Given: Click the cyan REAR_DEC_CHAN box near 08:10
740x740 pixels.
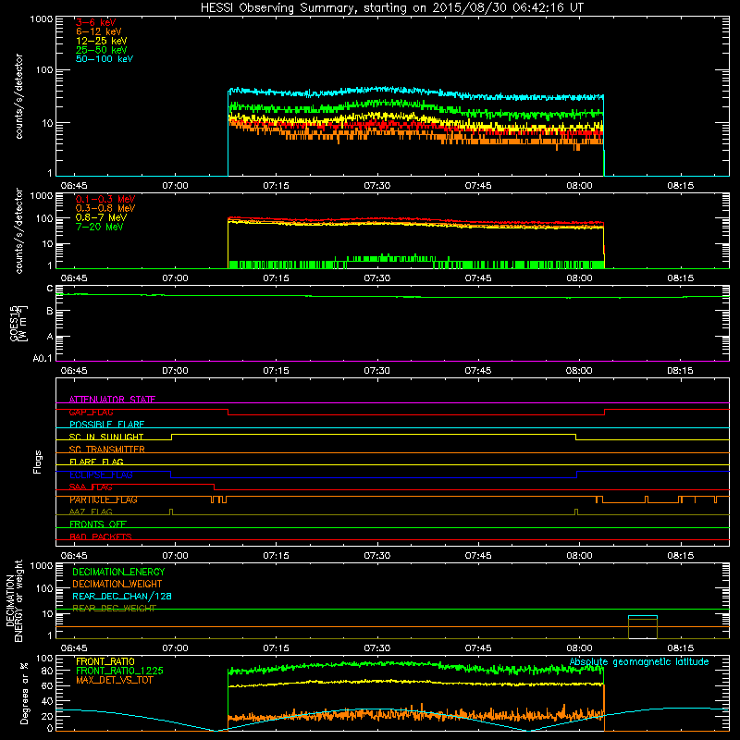Looking at the screenshot, I should click(642, 616).
